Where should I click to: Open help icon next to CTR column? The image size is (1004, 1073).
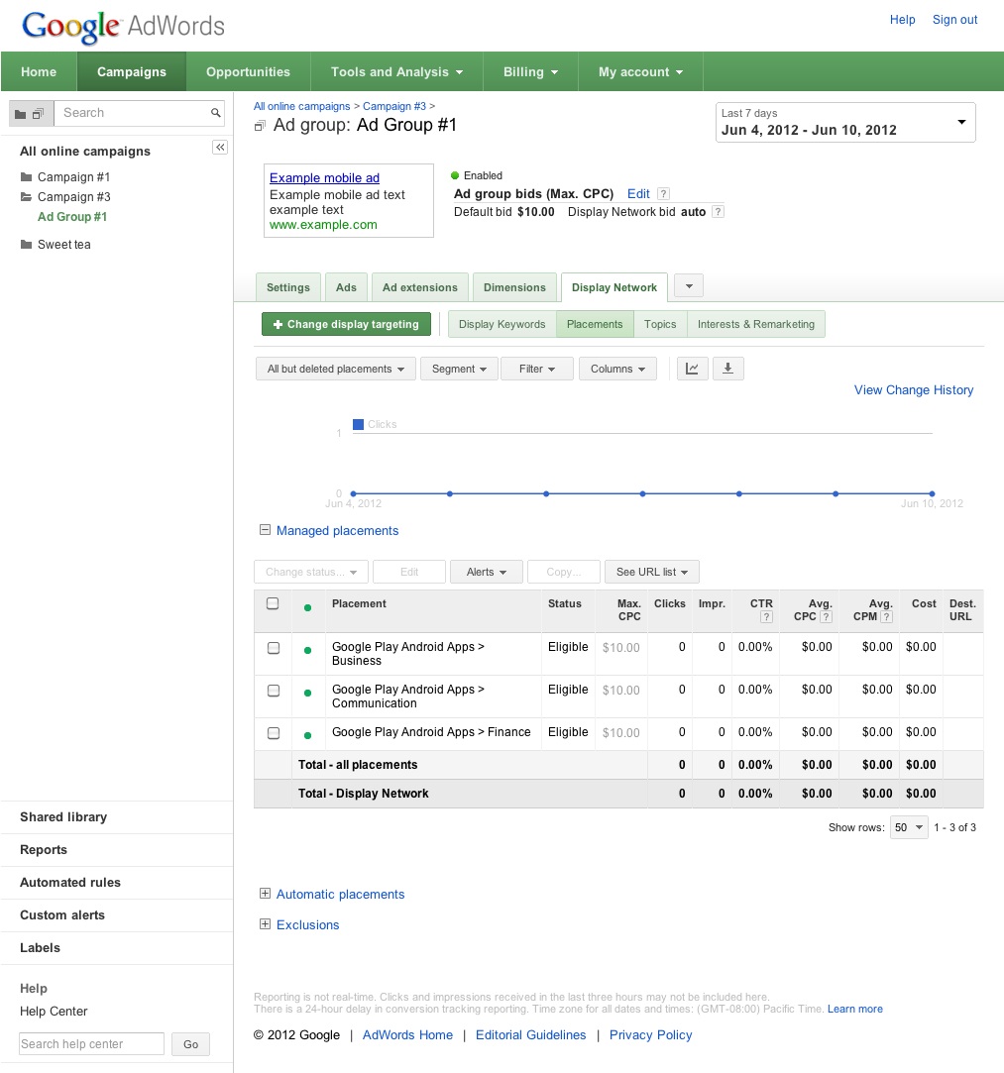[x=766, y=617]
